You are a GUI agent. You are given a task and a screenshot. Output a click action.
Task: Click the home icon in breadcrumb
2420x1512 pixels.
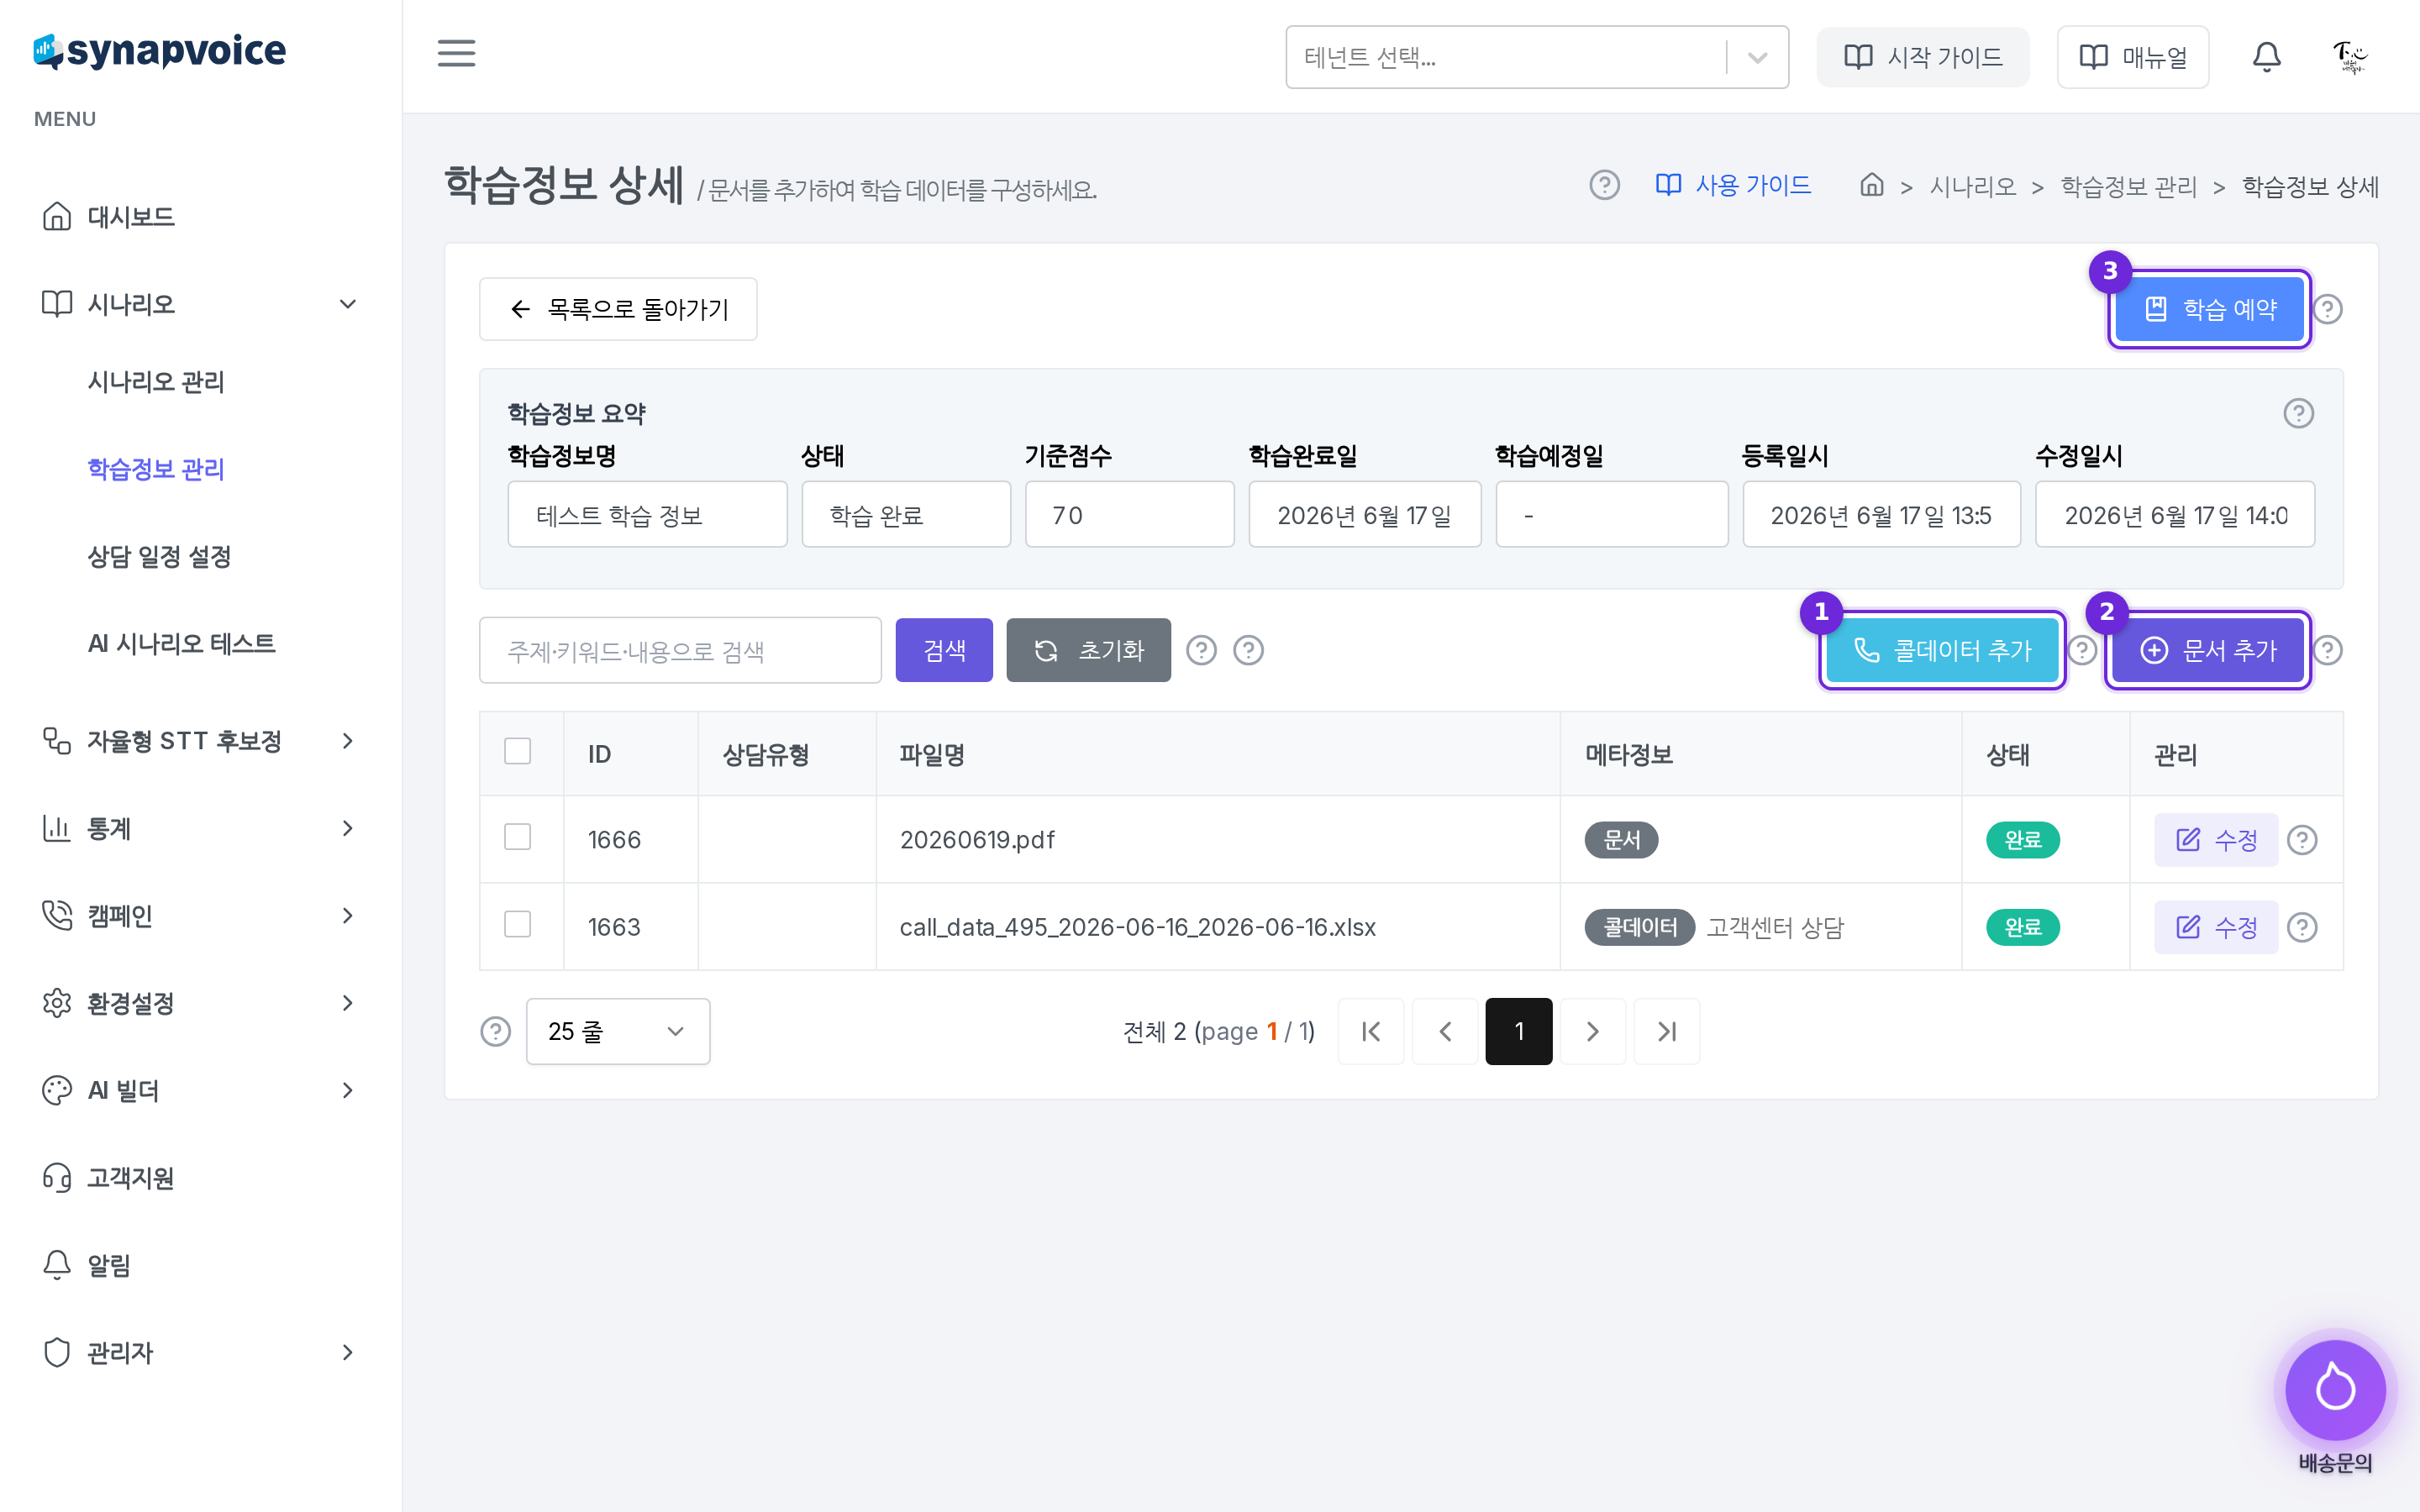[1871, 185]
